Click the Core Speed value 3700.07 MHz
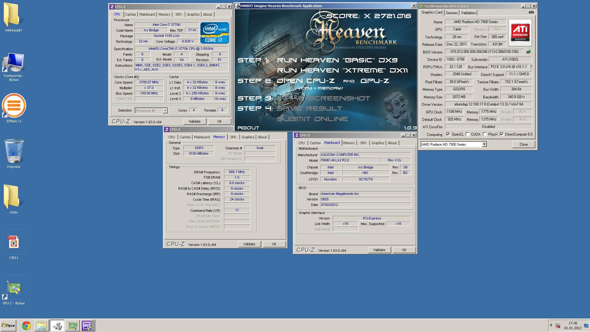The width and height of the screenshot is (590, 332). click(149, 82)
